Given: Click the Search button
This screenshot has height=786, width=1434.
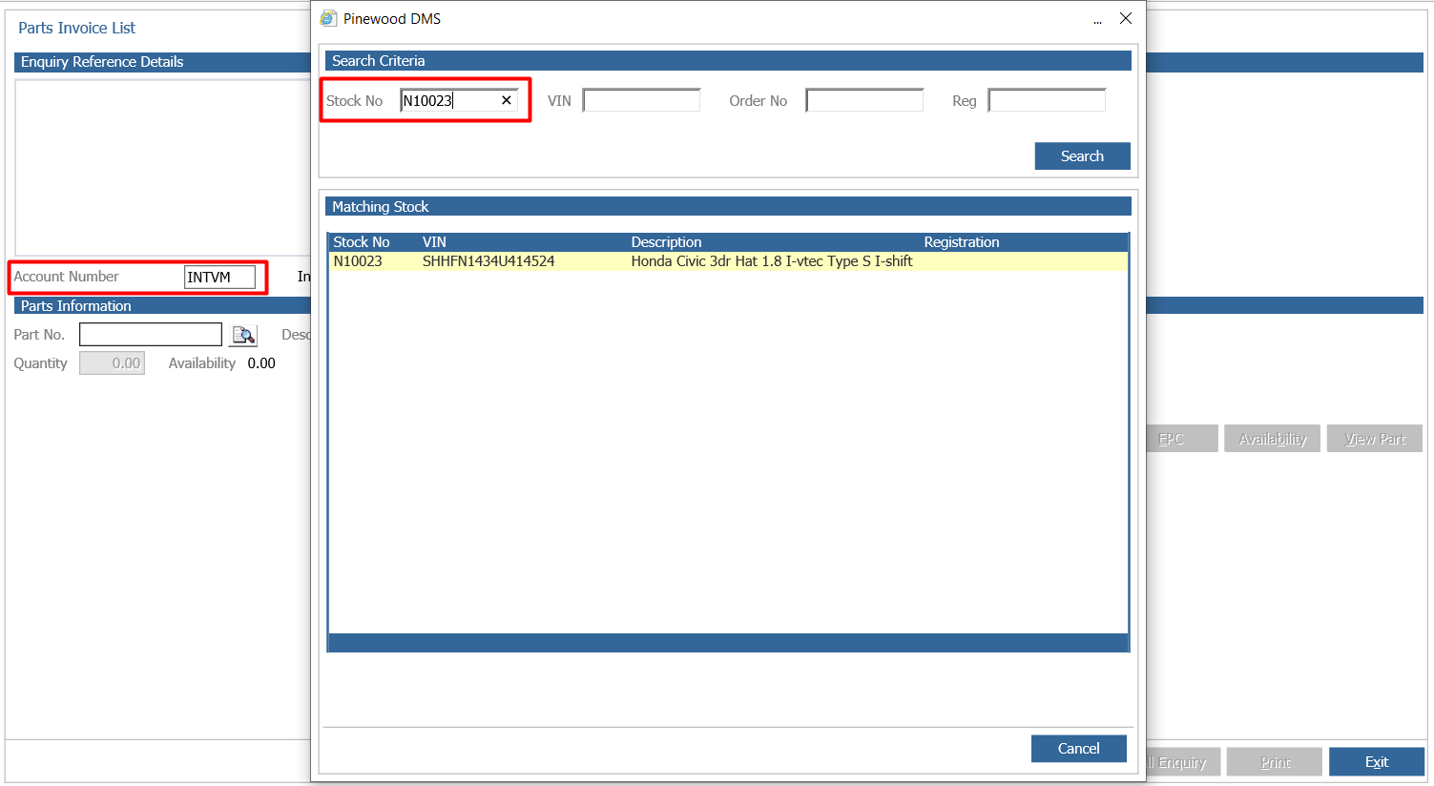Looking at the screenshot, I should (1082, 156).
